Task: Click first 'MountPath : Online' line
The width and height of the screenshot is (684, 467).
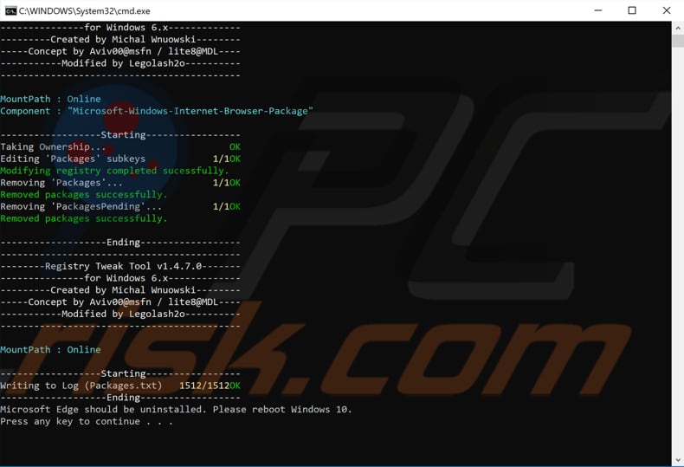Action: pos(50,99)
